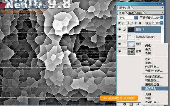Hide the 背景 background layer
The width and height of the screenshot is (170, 106).
click(x=120, y=51)
